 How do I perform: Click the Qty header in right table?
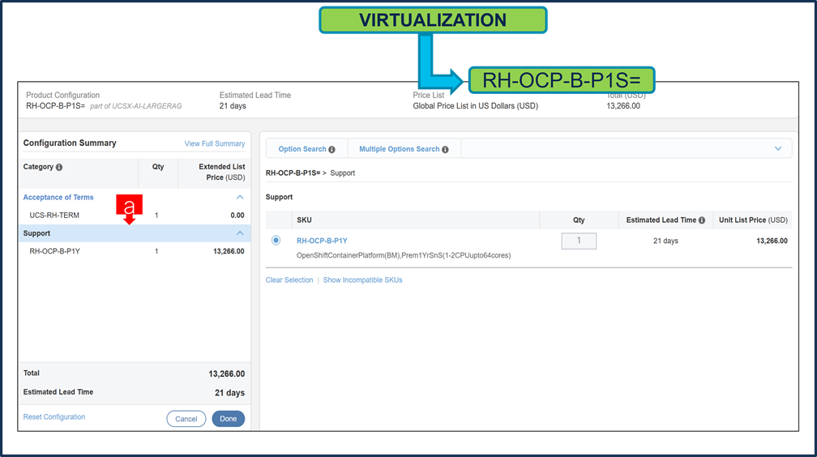pyautogui.click(x=579, y=220)
